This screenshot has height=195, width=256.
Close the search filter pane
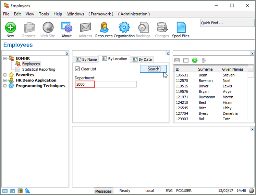tap(168, 53)
